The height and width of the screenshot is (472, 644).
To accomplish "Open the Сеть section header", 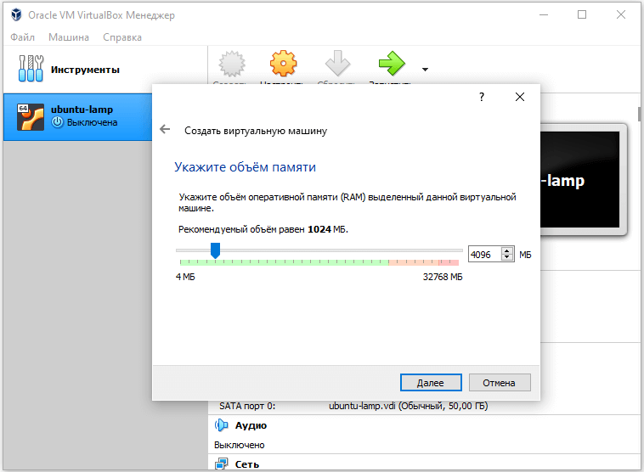I will (247, 464).
